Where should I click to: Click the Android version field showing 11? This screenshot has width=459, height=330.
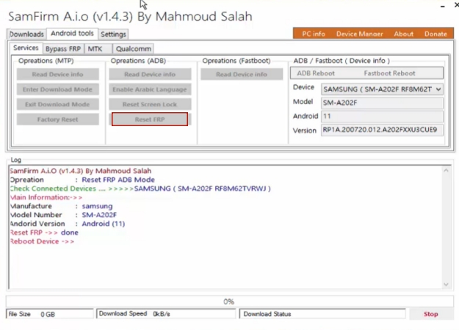pos(382,117)
